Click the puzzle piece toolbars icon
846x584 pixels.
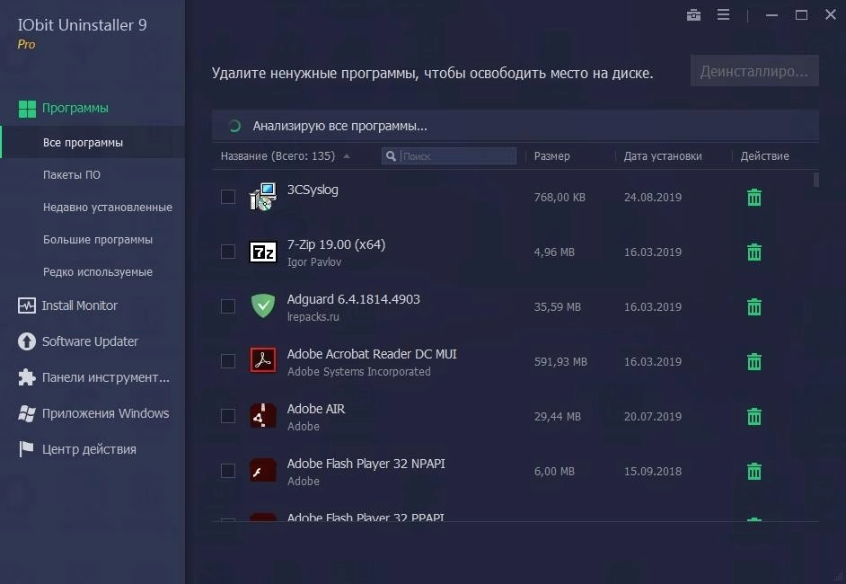click(x=26, y=377)
